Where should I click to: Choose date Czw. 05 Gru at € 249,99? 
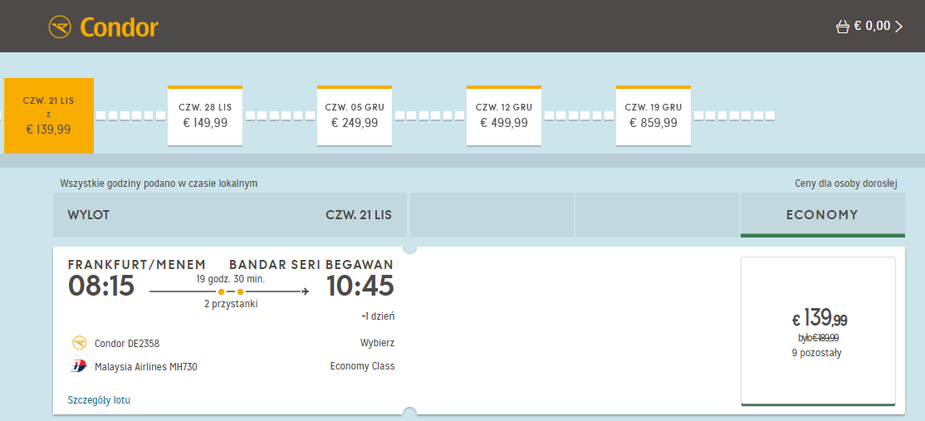pos(355,115)
